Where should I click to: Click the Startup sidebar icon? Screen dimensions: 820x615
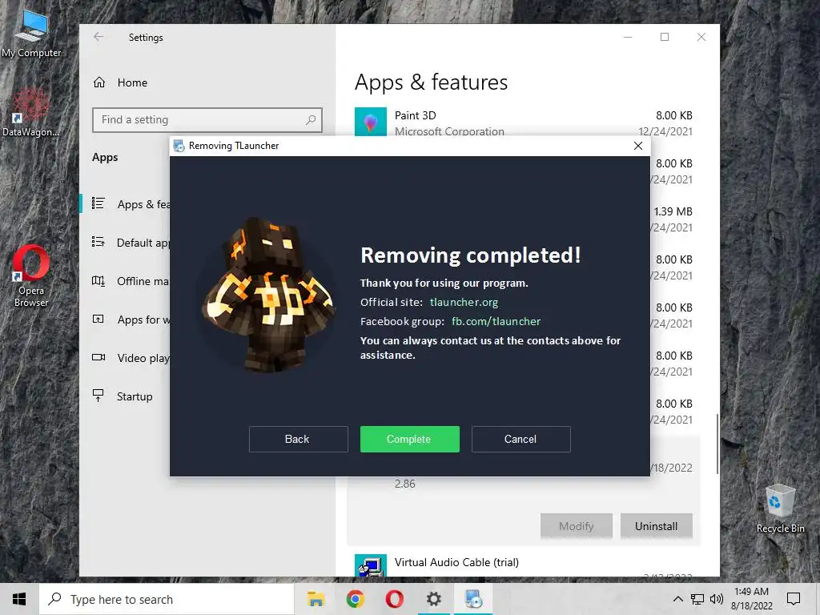coord(98,396)
